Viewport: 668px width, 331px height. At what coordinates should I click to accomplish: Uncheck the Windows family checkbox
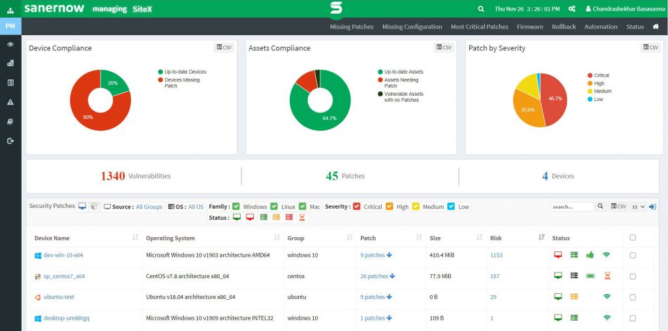pos(236,207)
